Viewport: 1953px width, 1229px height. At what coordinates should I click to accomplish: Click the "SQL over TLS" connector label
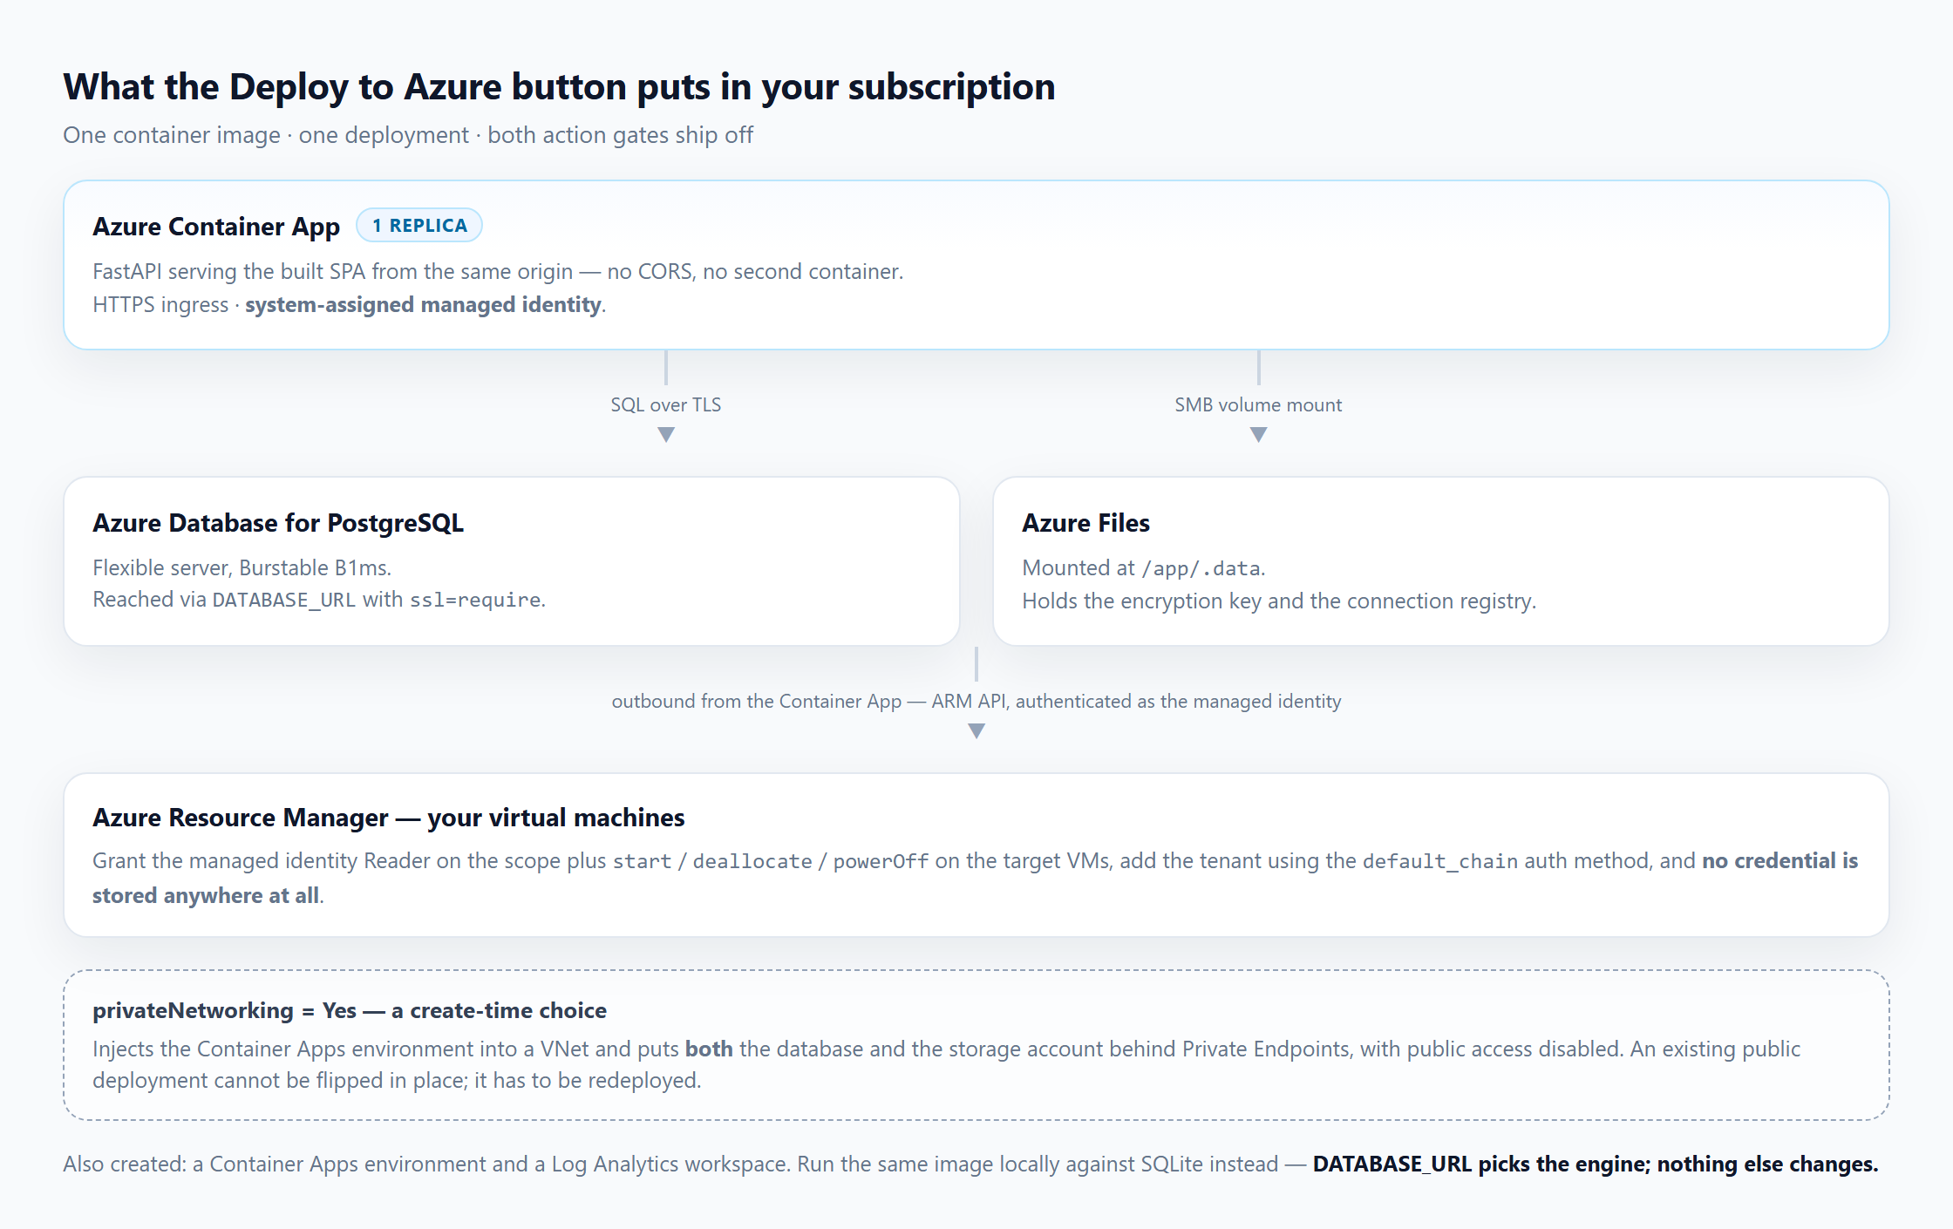pyautogui.click(x=666, y=404)
